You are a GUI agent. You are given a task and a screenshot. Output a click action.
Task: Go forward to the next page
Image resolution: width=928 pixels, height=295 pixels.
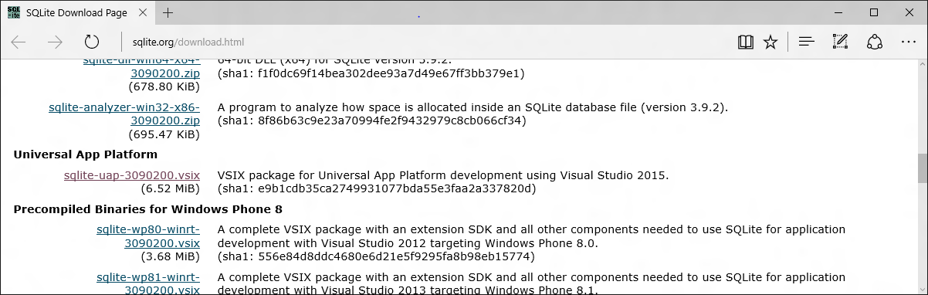pos(55,42)
